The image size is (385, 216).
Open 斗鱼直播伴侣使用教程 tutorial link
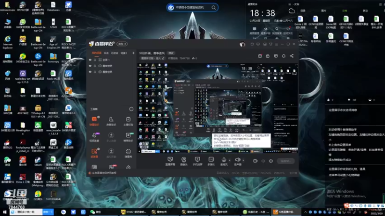click(104, 173)
